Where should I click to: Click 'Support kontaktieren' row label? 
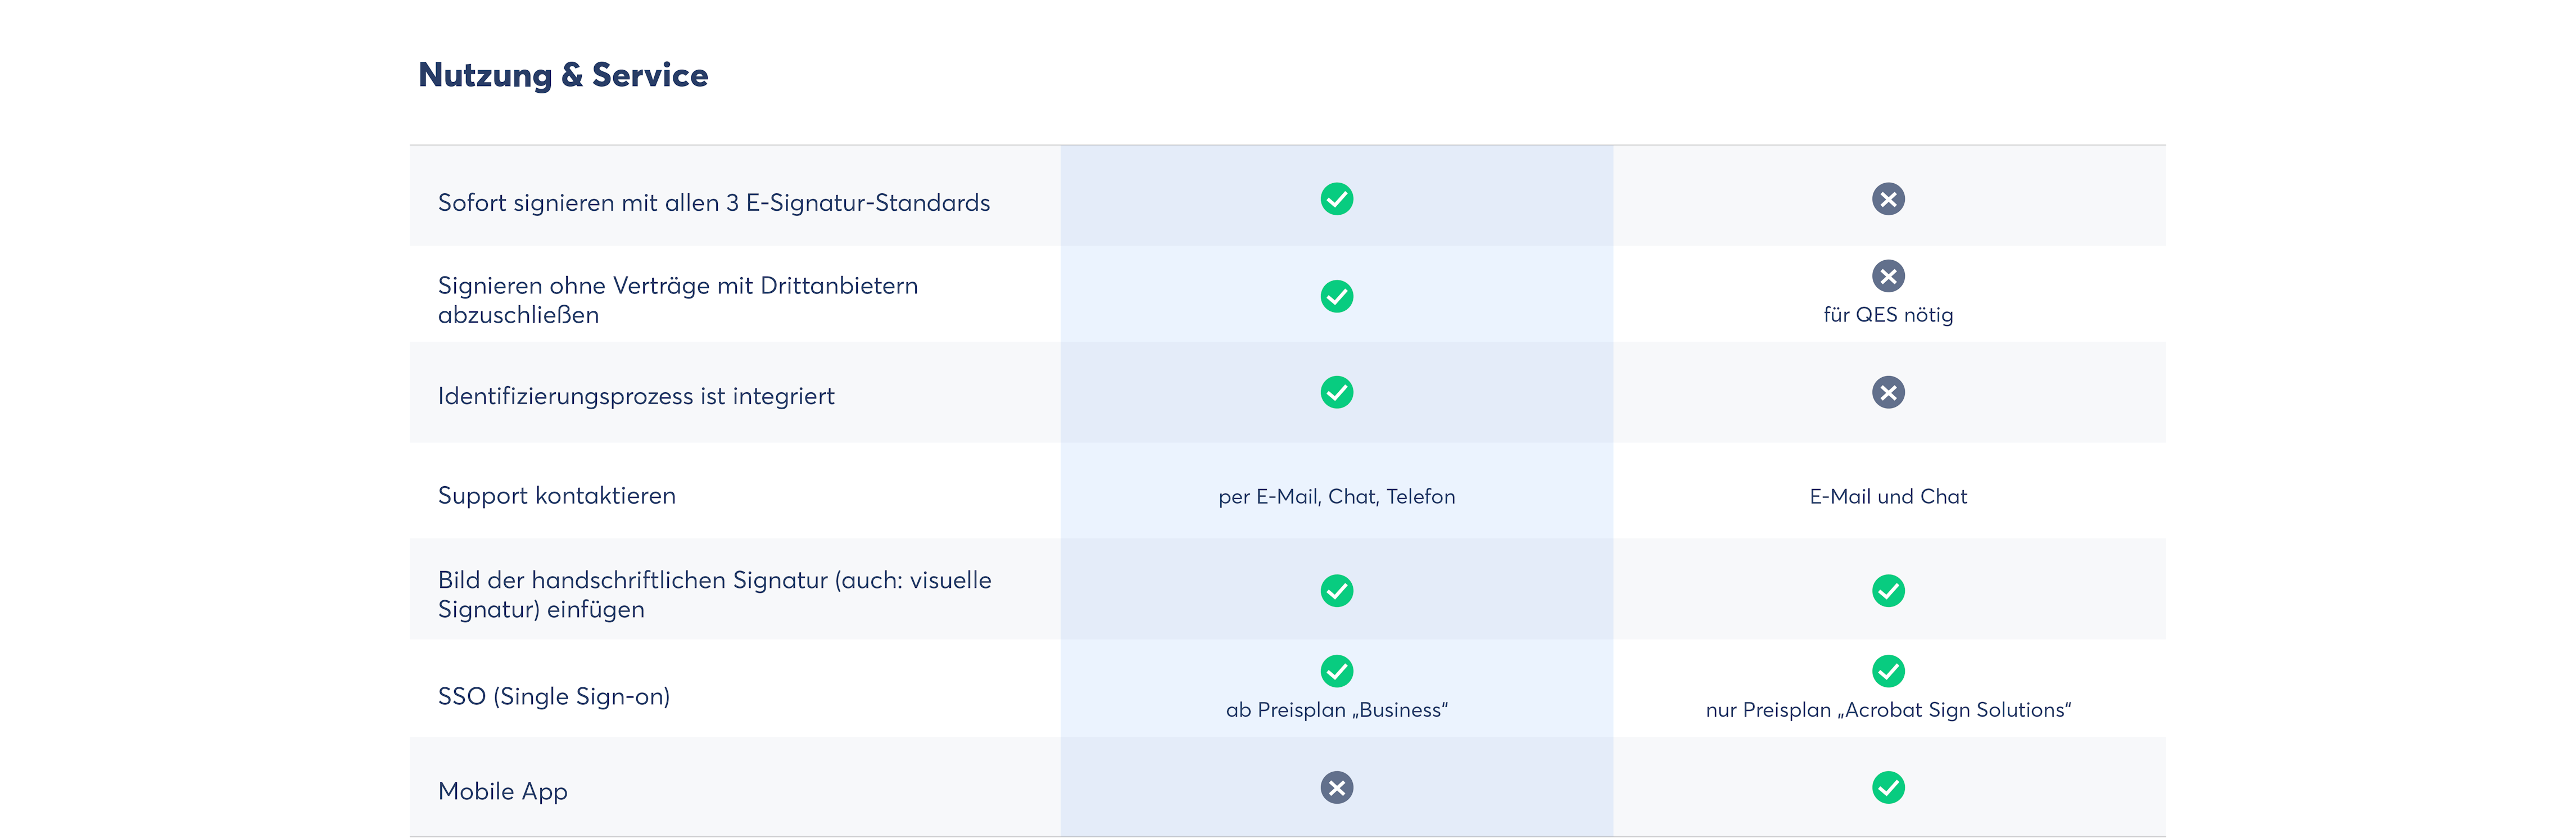pyautogui.click(x=557, y=496)
